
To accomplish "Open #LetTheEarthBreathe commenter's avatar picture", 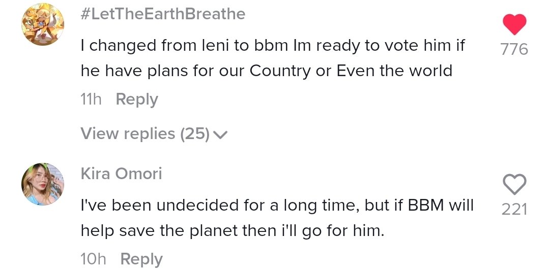I will coord(43,24).
